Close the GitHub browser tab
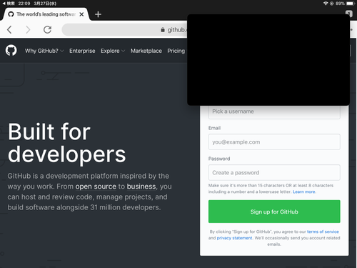 point(81,14)
